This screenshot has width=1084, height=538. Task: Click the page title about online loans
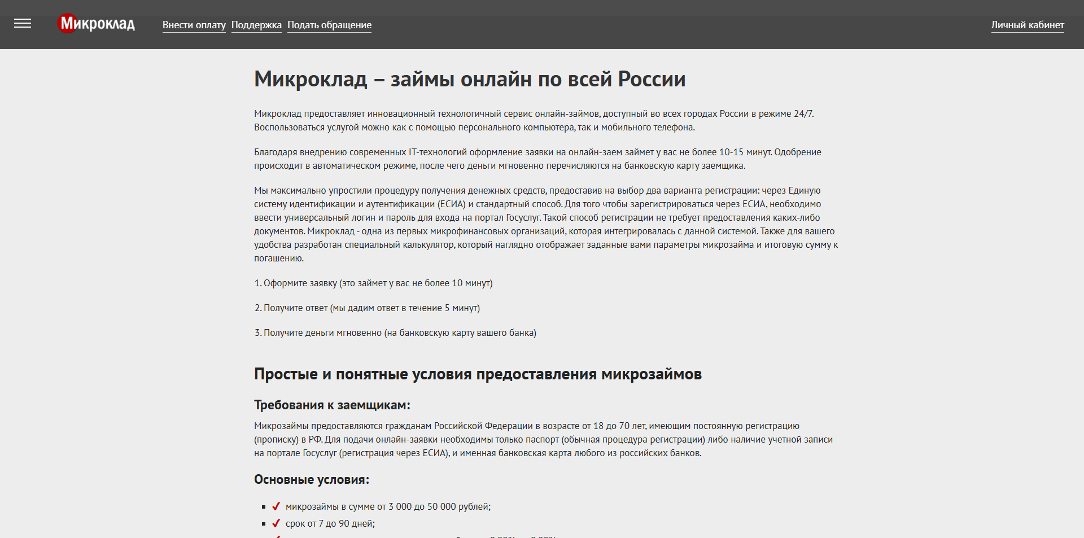(x=469, y=79)
